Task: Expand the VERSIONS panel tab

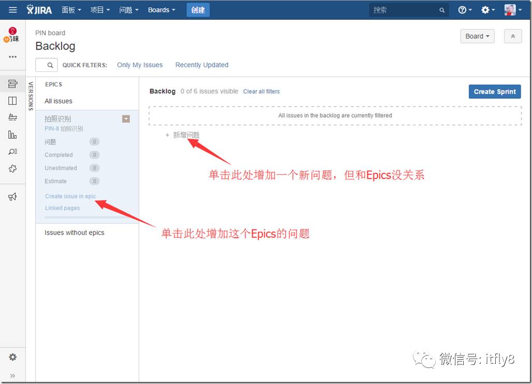Action: point(31,96)
